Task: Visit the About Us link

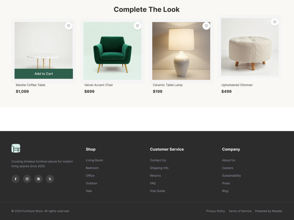Action: 228,160
